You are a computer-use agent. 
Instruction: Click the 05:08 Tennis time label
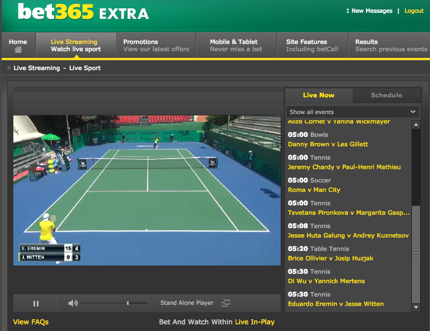[x=309, y=226]
